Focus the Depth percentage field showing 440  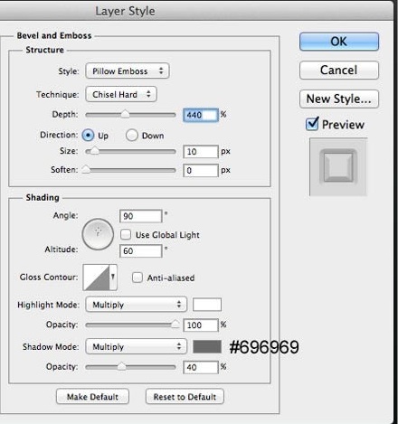201,115
